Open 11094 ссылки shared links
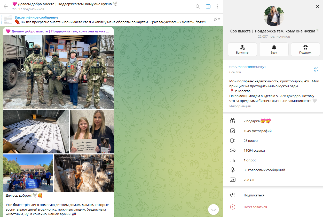Image resolution: width=323 pixels, height=217 pixels. 273,150
